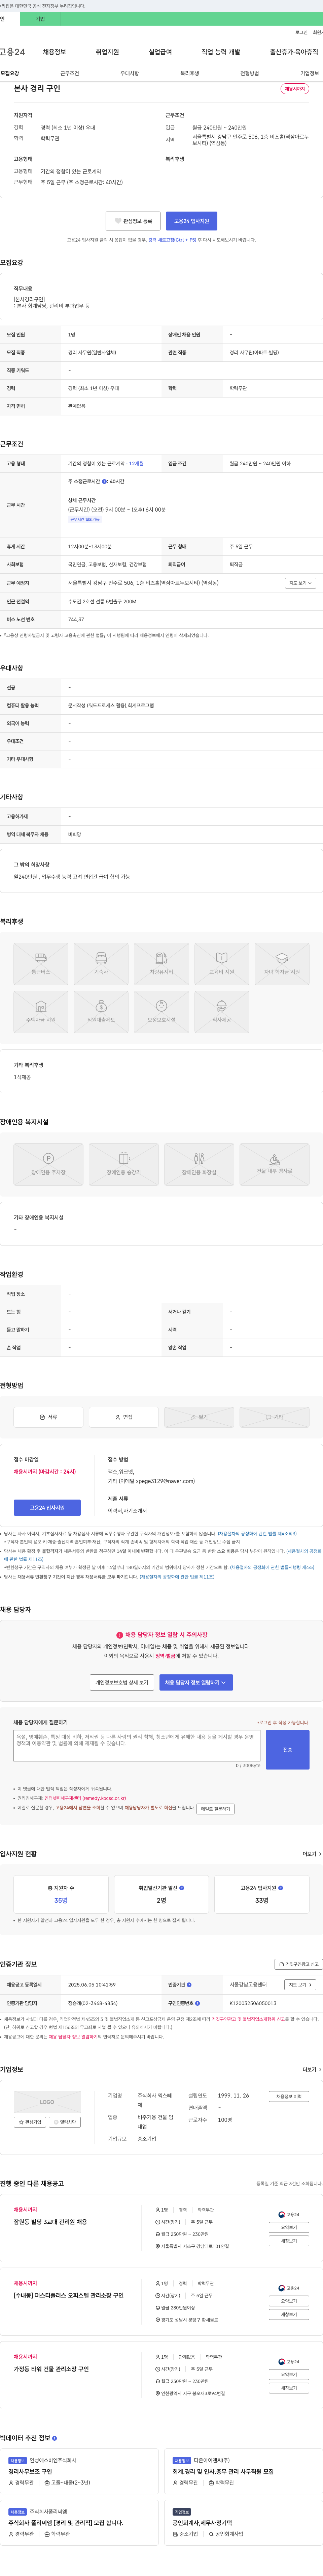Click the heart icon on 관심정보 등록
The width and height of the screenshot is (323, 2576).
pyautogui.click(x=118, y=221)
